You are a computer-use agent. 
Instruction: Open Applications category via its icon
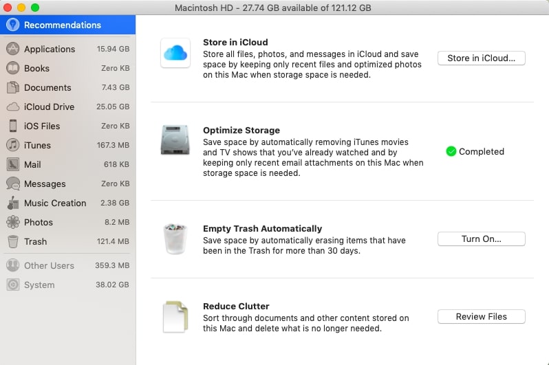point(13,49)
